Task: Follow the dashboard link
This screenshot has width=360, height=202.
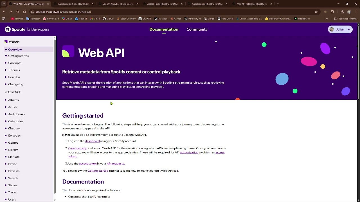Action: (x=92, y=141)
